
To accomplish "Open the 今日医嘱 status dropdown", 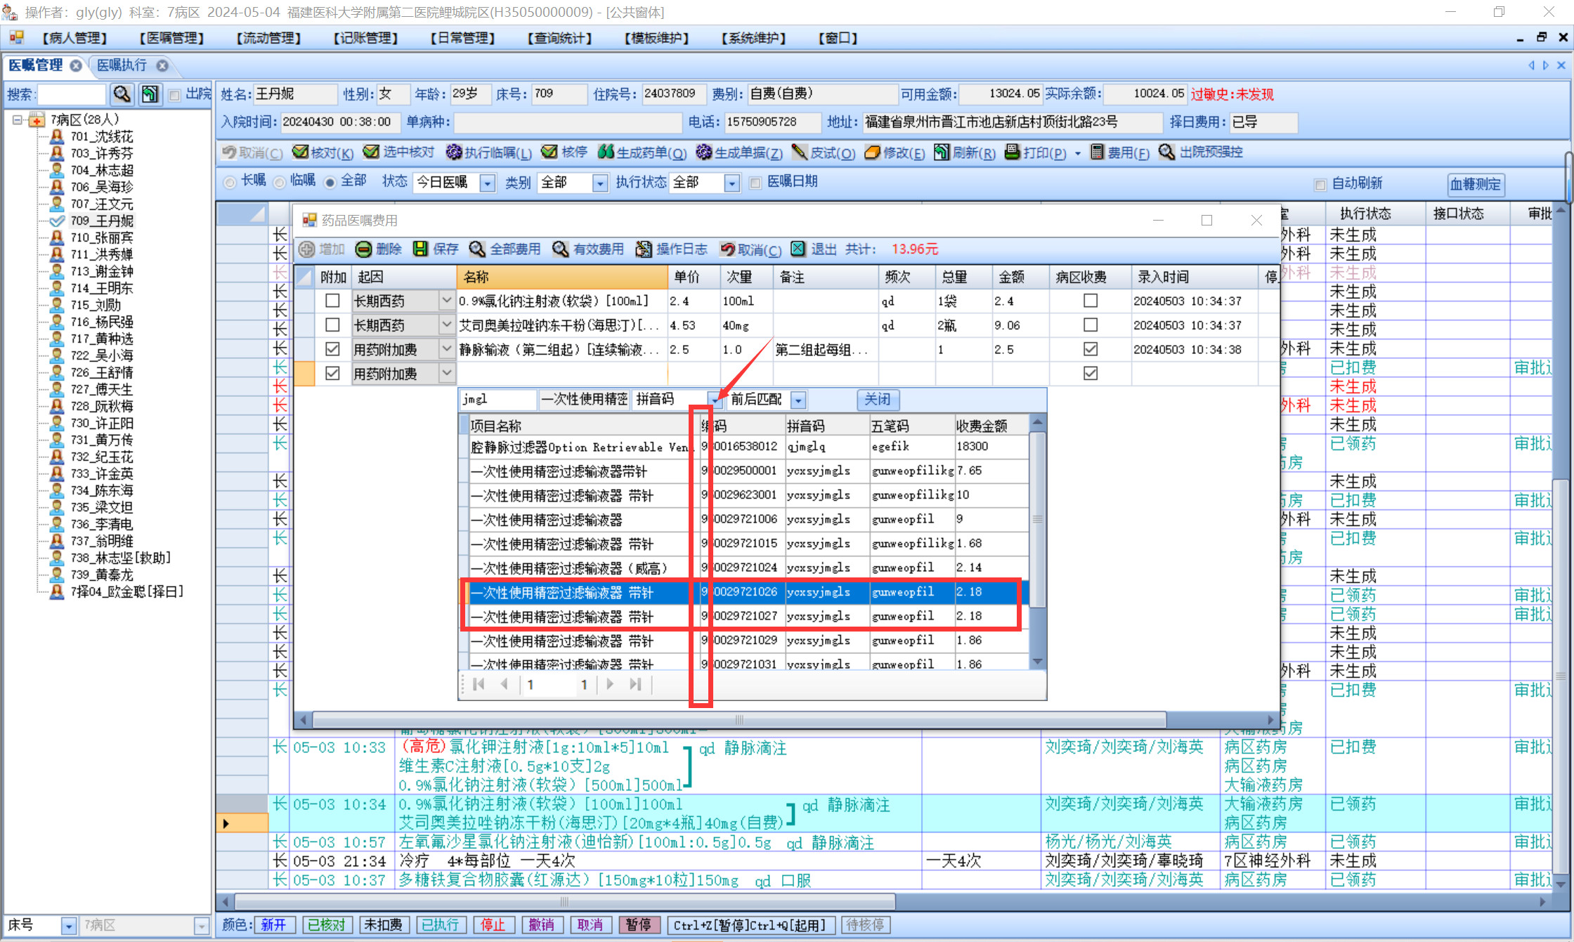I will [x=488, y=183].
